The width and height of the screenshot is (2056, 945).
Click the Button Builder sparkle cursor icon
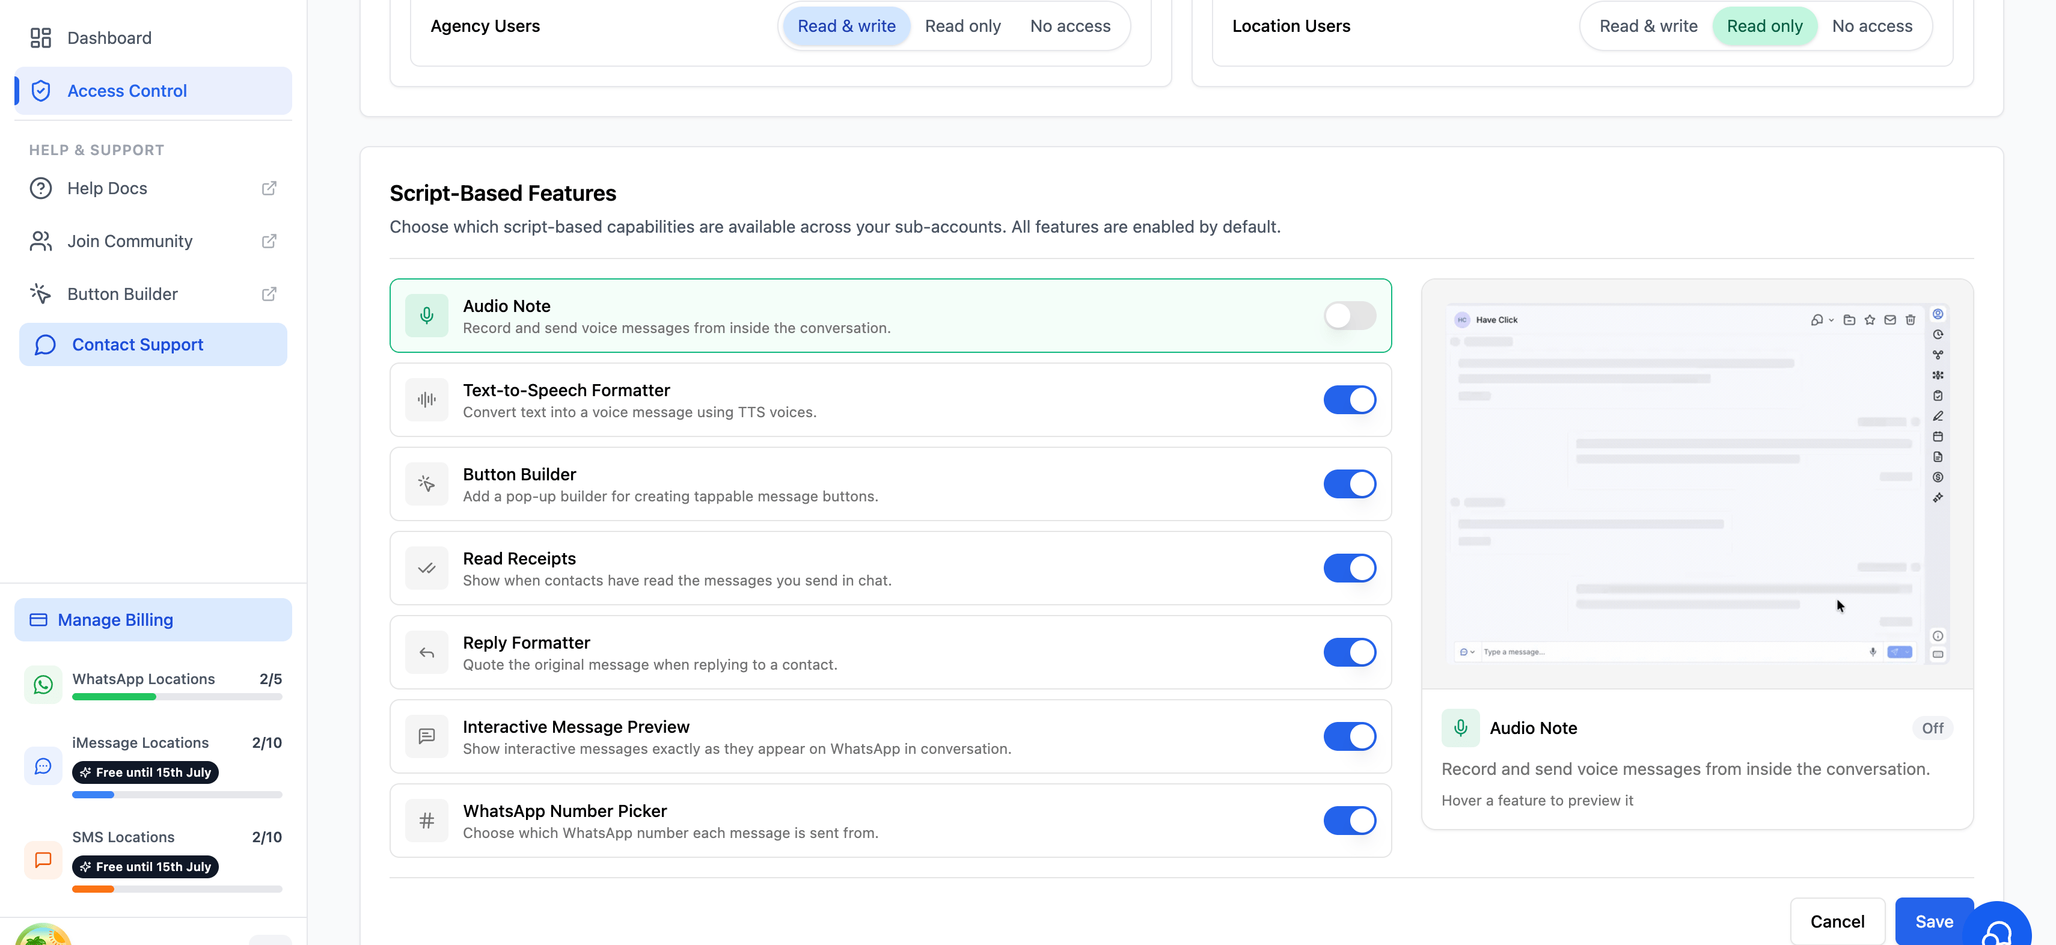[41, 294]
